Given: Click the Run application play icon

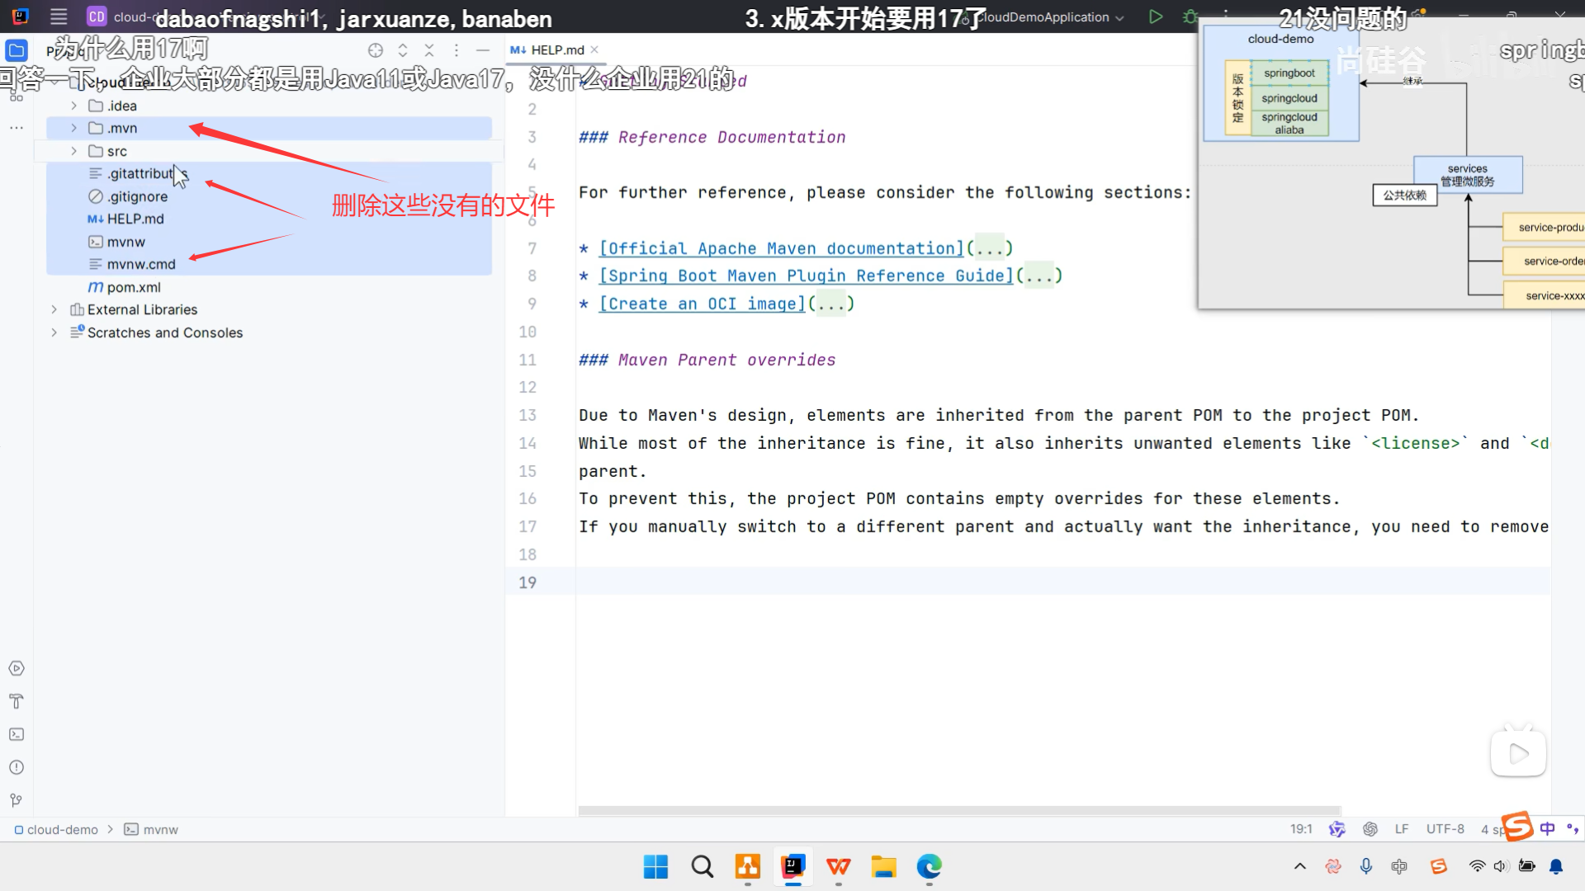Looking at the screenshot, I should pos(1156,16).
